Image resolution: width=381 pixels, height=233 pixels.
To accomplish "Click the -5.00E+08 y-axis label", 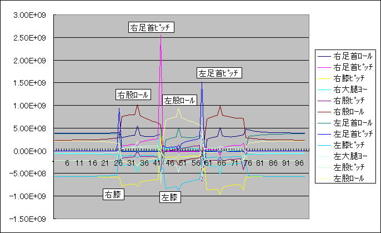I will [27, 173].
